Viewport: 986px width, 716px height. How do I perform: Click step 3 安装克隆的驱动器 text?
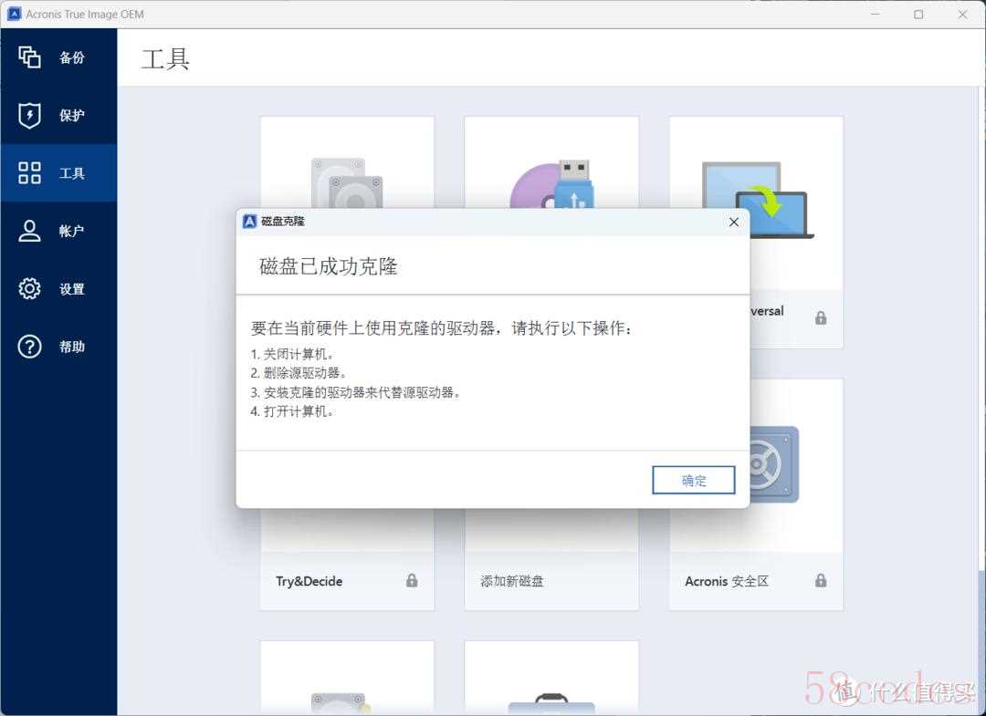click(x=356, y=392)
